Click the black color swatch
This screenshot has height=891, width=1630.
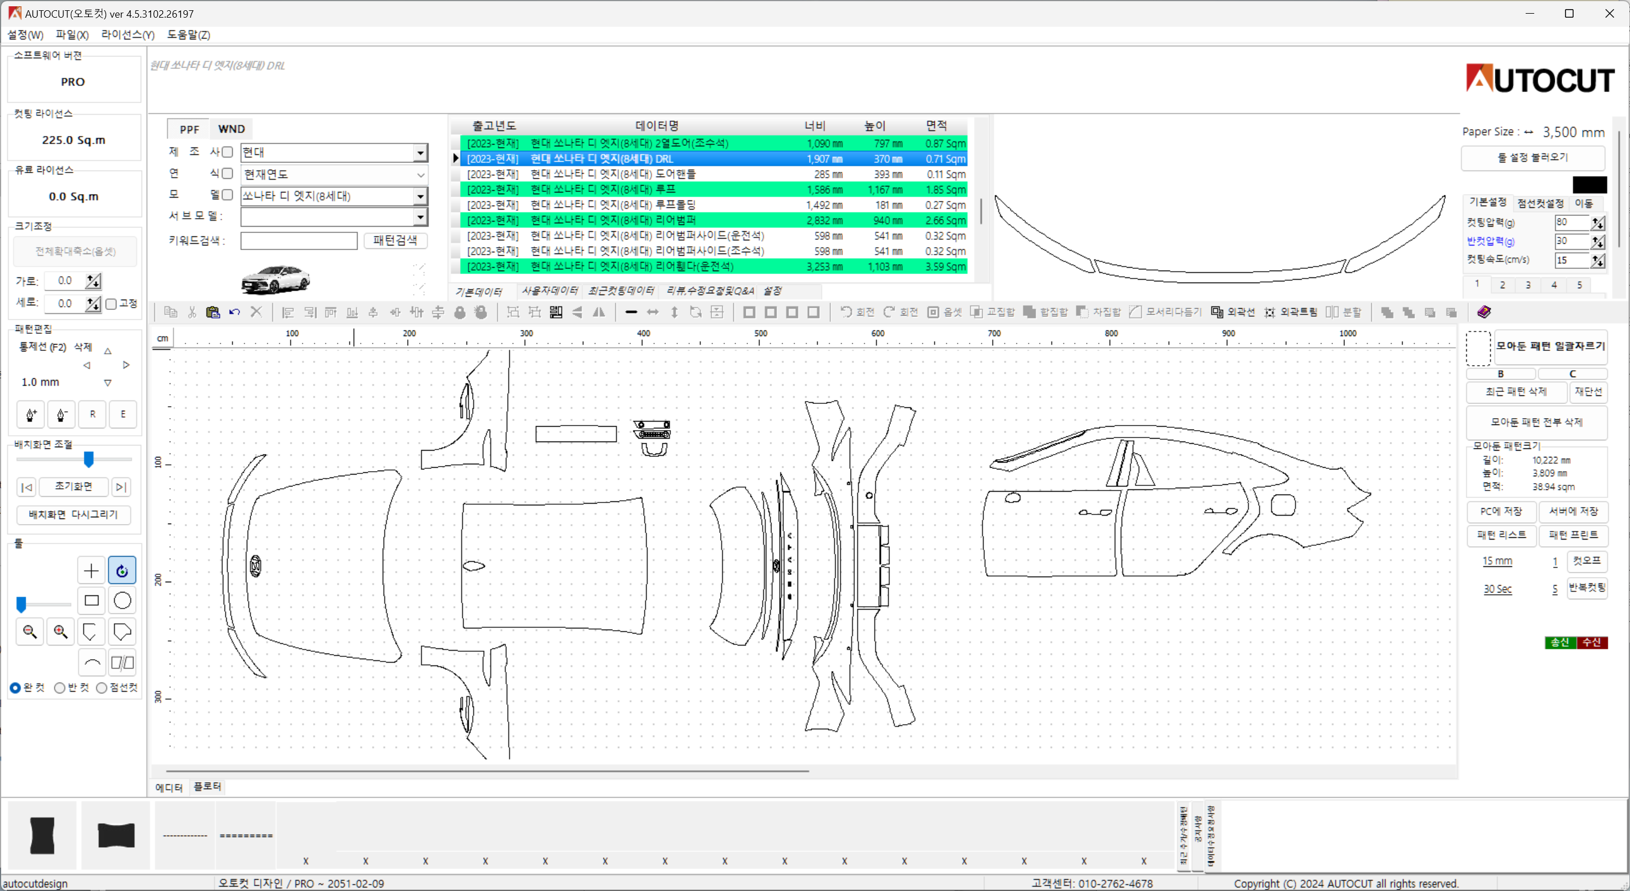pos(1590,185)
